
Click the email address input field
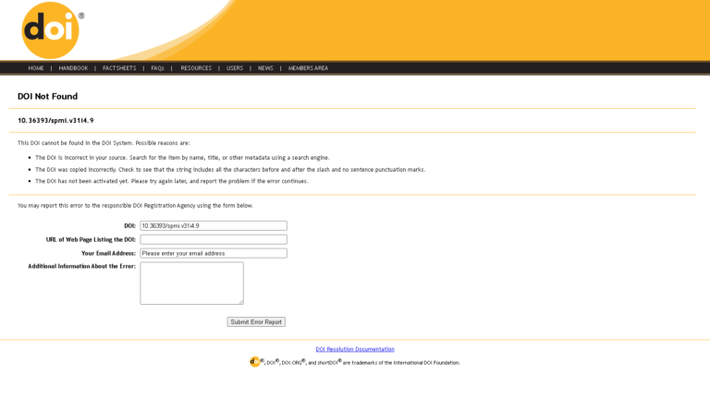tap(214, 253)
